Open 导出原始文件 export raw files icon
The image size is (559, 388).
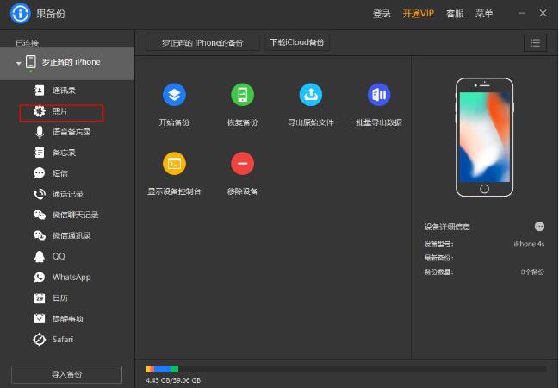tap(310, 95)
